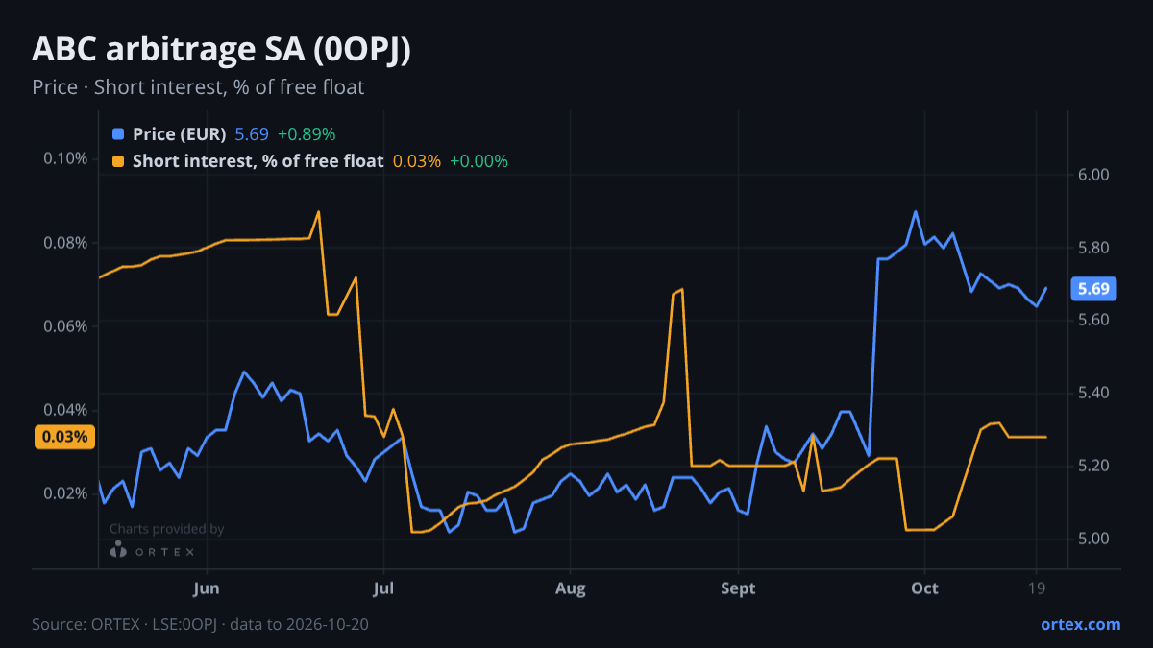Image resolution: width=1153 pixels, height=648 pixels.
Task: Click the blue 5.69 price axis marker
Action: 1093,289
